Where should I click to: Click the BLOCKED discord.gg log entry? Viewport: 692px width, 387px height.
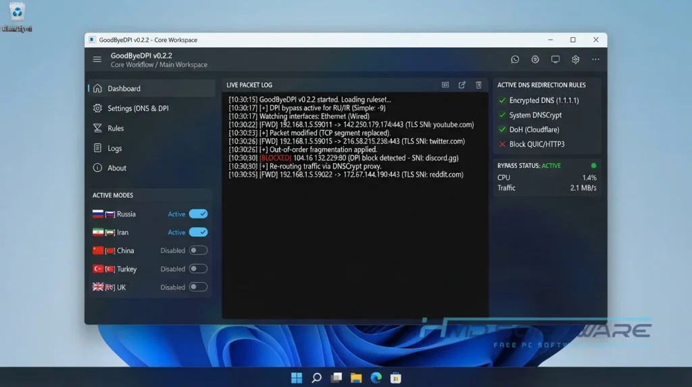pyautogui.click(x=343, y=158)
